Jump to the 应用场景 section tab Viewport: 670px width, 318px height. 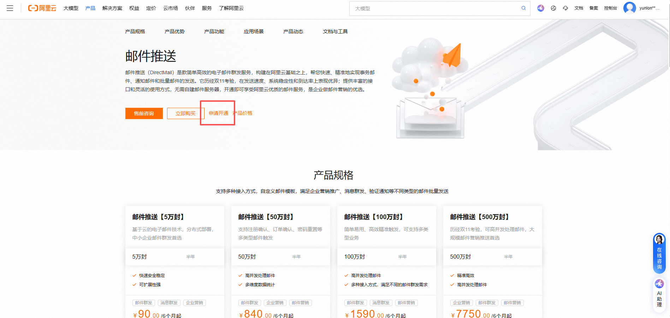coord(254,31)
